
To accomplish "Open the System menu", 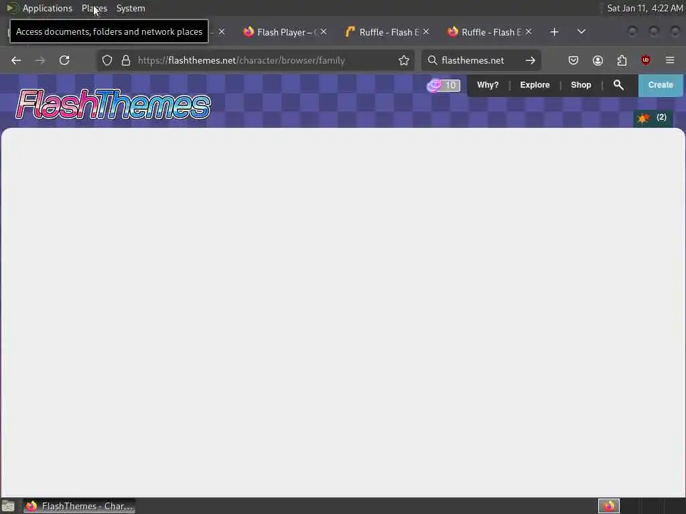I will [x=131, y=8].
